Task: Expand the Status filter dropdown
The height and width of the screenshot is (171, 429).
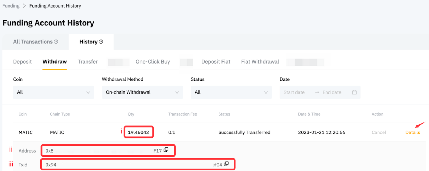Action: click(x=231, y=92)
